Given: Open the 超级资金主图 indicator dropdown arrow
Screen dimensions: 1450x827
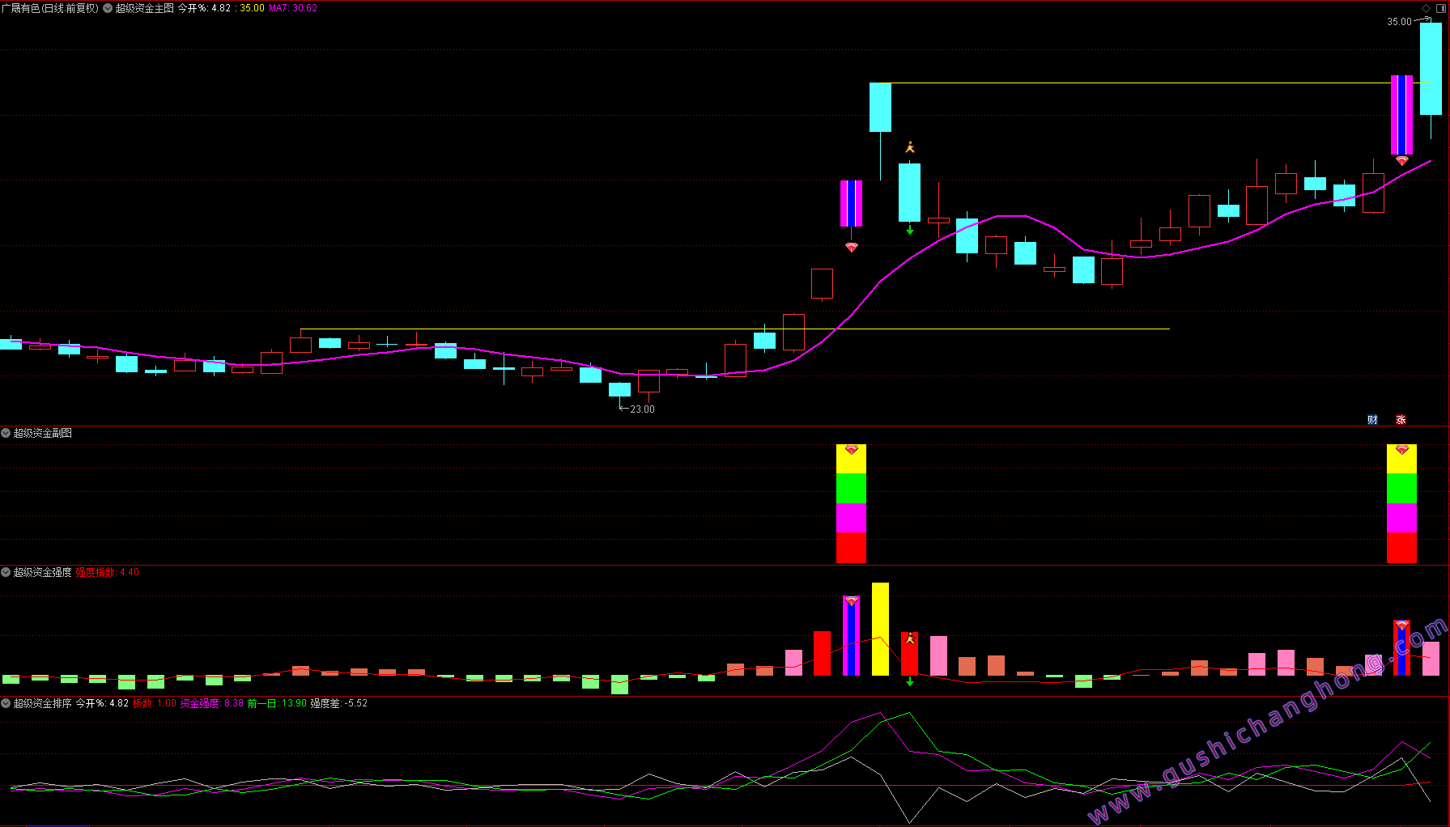Looking at the screenshot, I should pyautogui.click(x=108, y=8).
